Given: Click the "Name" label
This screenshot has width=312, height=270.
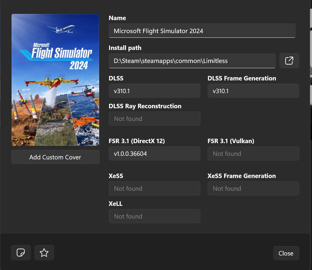Looking at the screenshot, I should (x=117, y=18).
